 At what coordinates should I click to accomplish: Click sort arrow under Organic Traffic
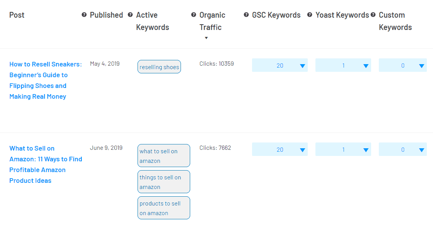point(206,38)
